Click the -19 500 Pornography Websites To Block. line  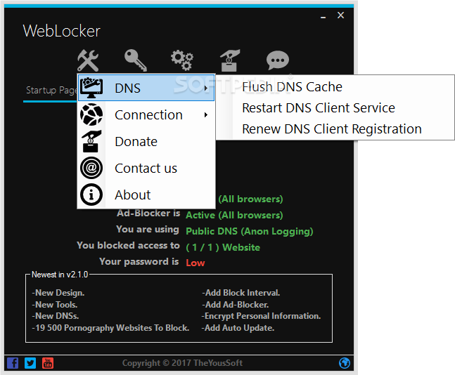pyautogui.click(x=110, y=328)
